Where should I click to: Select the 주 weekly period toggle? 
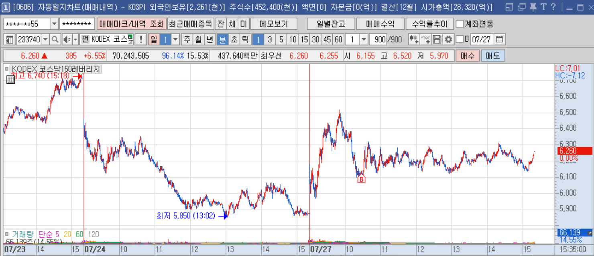[187, 40]
